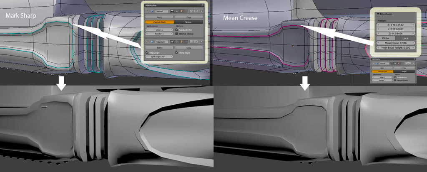Viewport: 427px width, 172px height.
Task: Enable Optimal Display checkbox in Mark Sharp panel
Action: click(x=176, y=34)
